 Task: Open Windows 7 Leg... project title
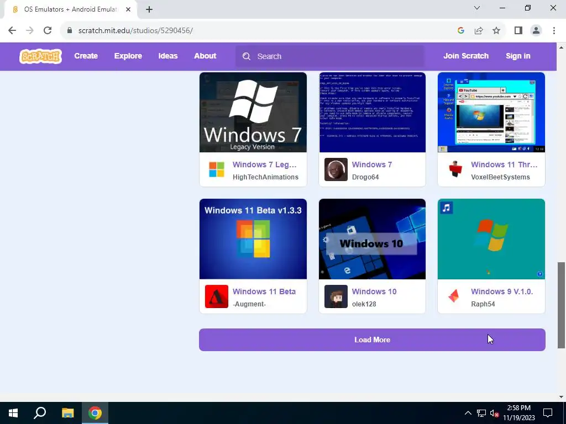tap(265, 165)
